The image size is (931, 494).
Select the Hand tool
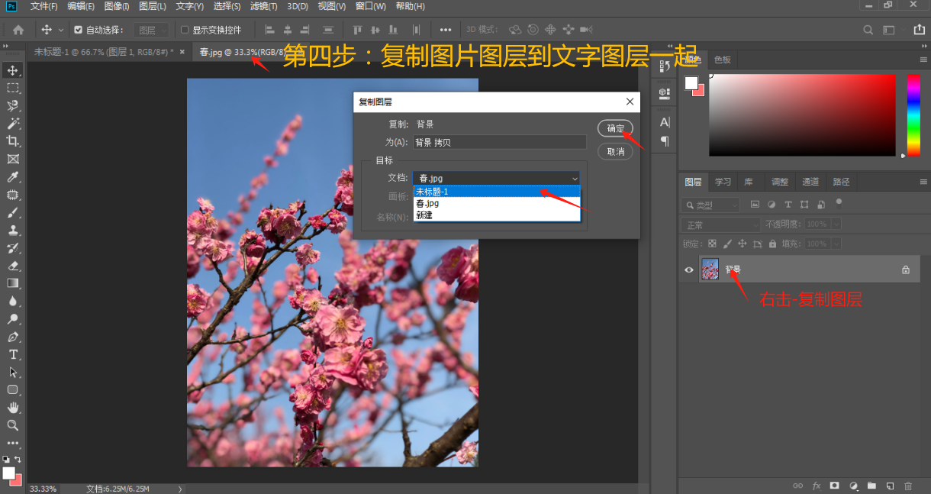(x=13, y=408)
